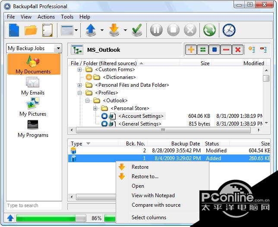Click the window views toolbar icon

coord(66,30)
